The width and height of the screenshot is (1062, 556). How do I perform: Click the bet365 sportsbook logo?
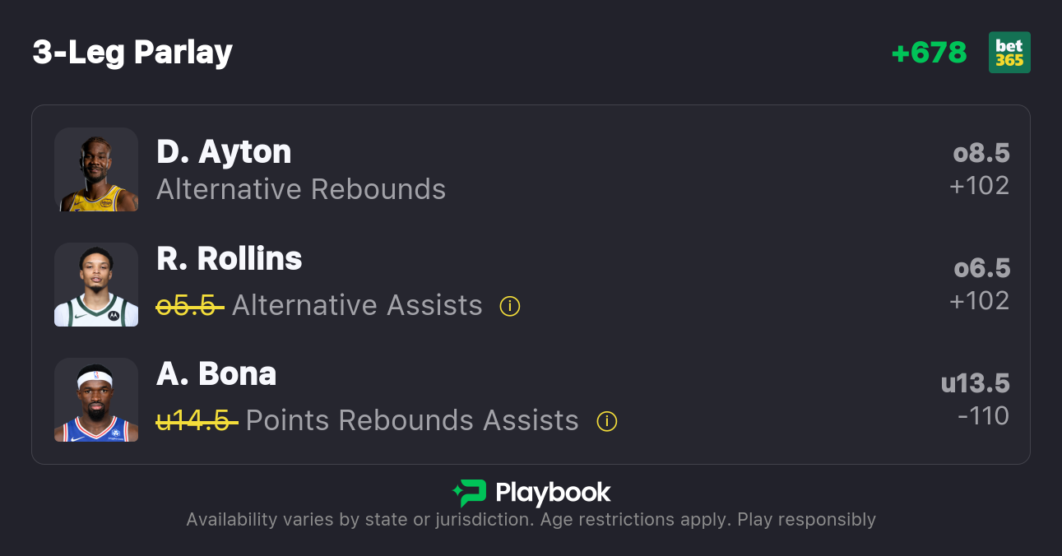coord(1009,53)
